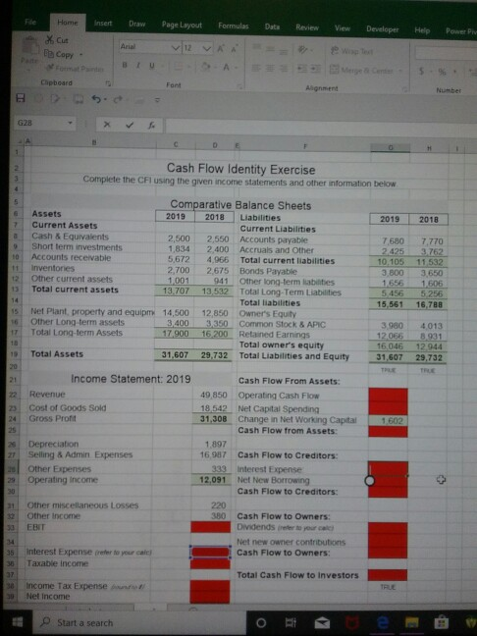Open File Explorer from the taskbar
The width and height of the screenshot is (477, 636).
click(412, 622)
